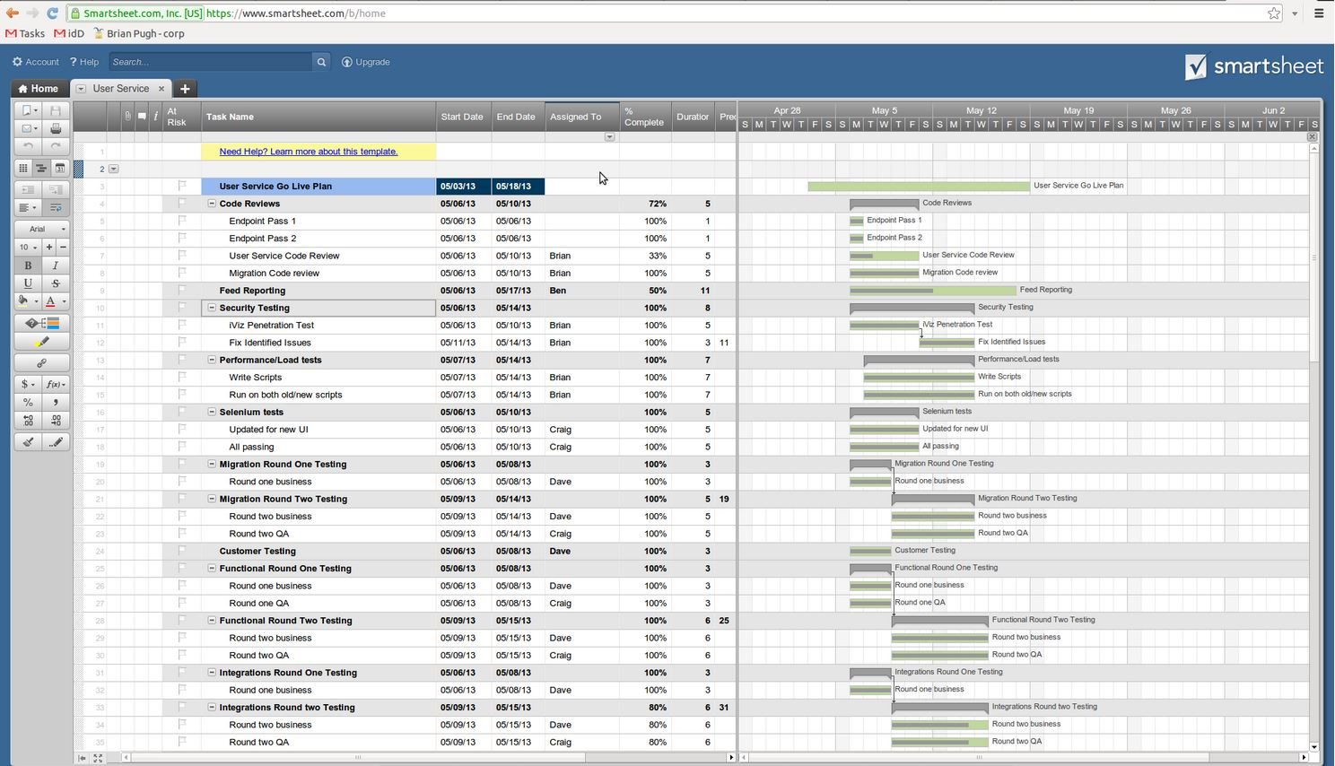Open the Arial font dropdown
Screen dimensions: 1335x766
[x=41, y=229]
